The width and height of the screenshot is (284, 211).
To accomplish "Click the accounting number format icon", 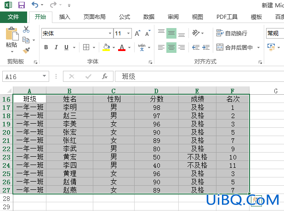I will point(271,47).
